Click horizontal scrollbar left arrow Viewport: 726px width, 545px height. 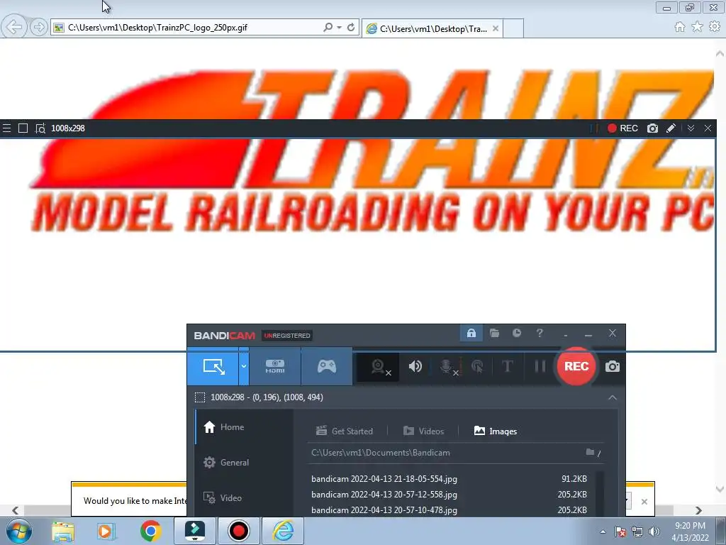[x=16, y=510]
